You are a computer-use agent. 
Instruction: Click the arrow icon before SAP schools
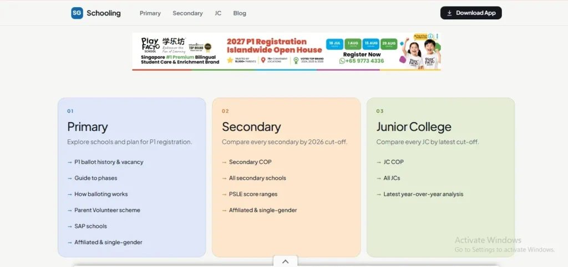(69, 226)
